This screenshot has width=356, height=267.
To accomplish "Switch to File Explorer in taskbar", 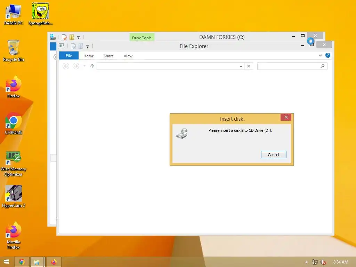I will [x=37, y=262].
